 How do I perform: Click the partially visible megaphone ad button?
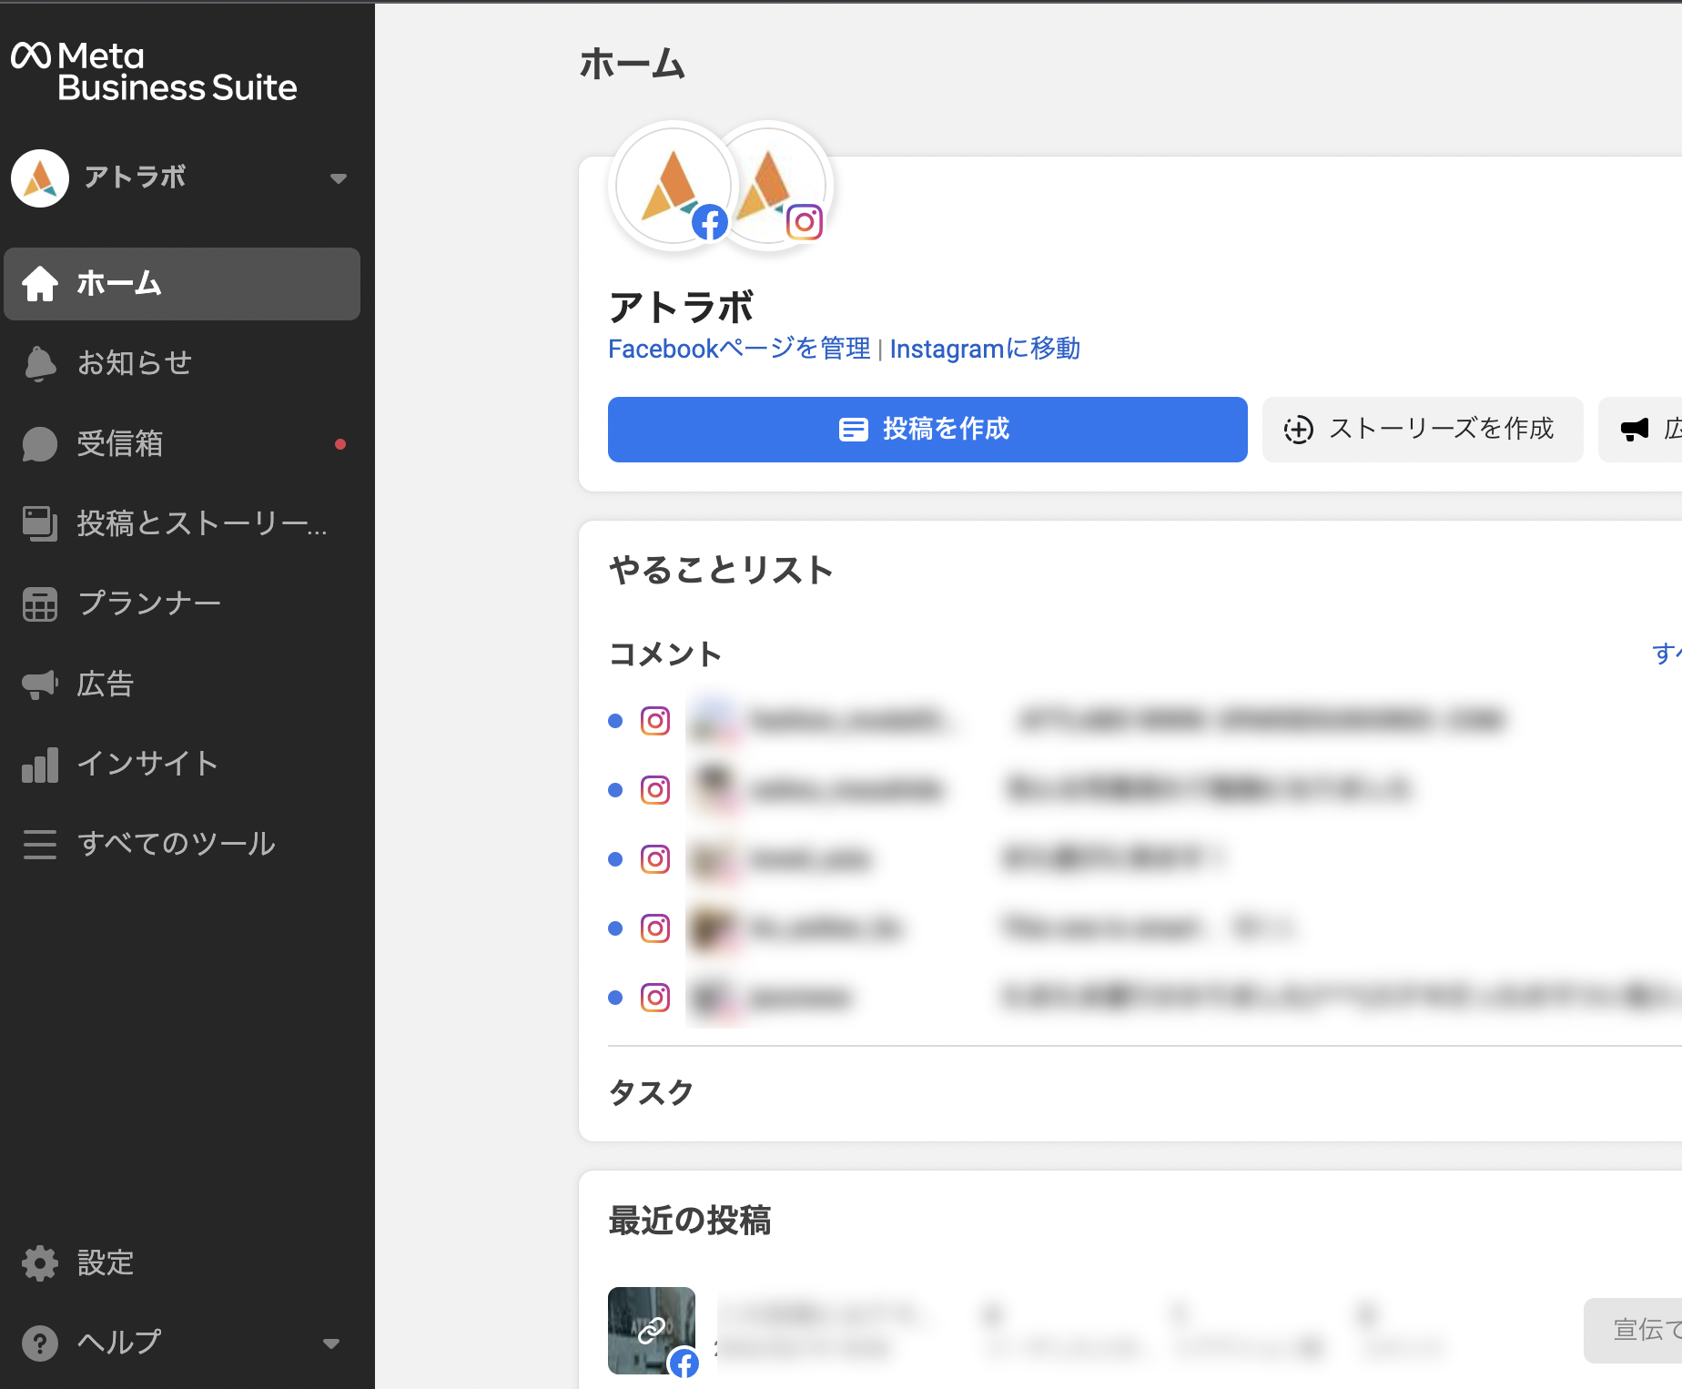pyautogui.click(x=1640, y=430)
